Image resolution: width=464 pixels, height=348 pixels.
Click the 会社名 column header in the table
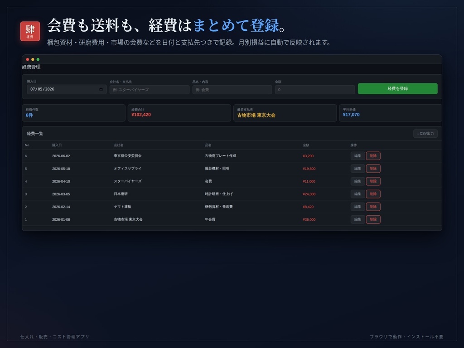[x=118, y=145]
